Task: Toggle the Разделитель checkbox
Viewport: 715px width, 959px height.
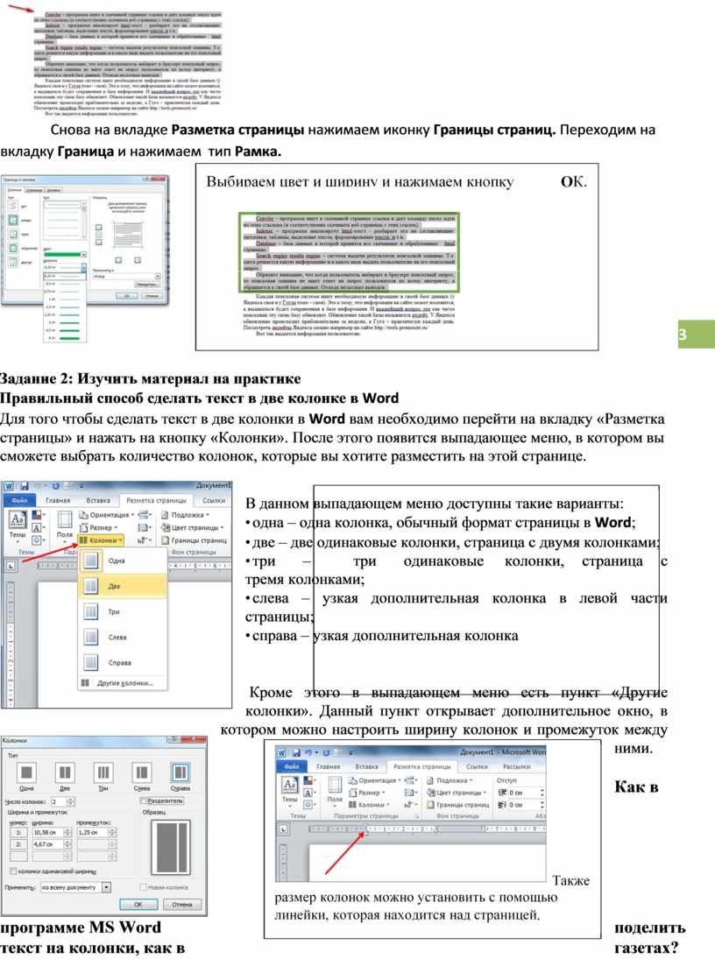Action: tap(143, 800)
